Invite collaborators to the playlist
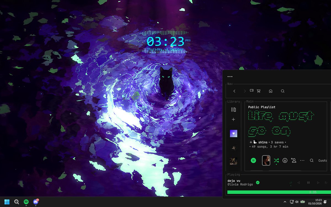This screenshot has height=207, width=331. click(293, 160)
